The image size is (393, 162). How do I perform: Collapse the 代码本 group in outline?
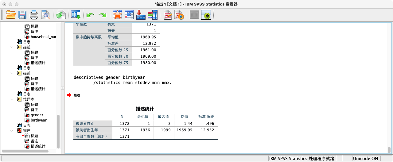(x=11, y=99)
